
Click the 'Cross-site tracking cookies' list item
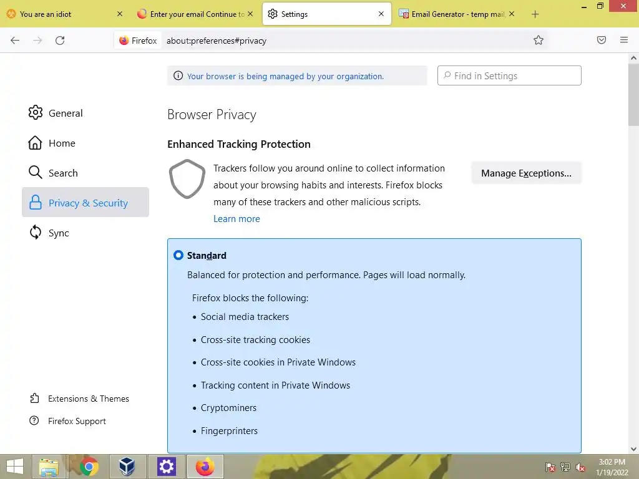[255, 340]
